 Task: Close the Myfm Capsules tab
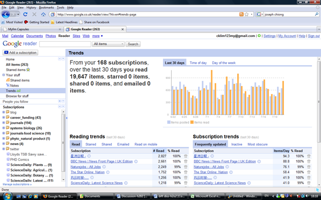coord(60,29)
